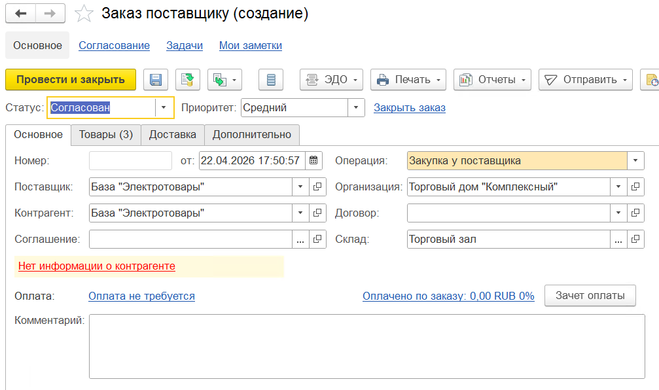Open the Печать menu button
Viewport: 659px width, 390px height.
point(408,79)
